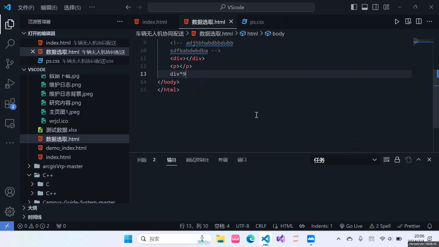Viewport: 439px width, 247px height.
Task: Close the bottom panel
Action: (429, 160)
